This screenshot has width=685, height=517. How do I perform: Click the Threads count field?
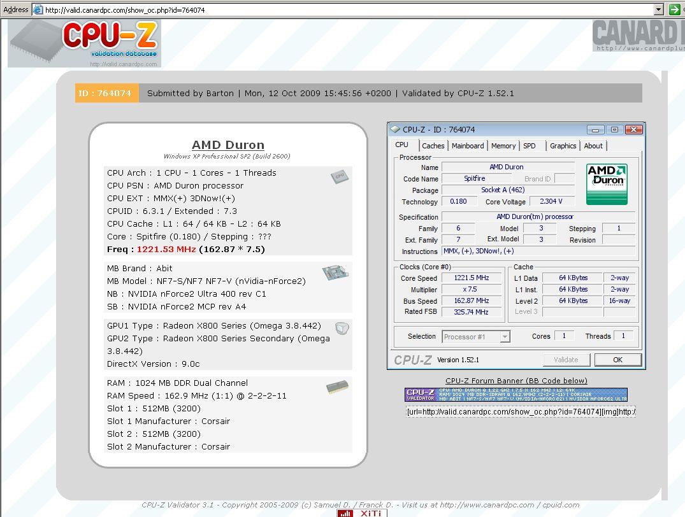point(624,336)
